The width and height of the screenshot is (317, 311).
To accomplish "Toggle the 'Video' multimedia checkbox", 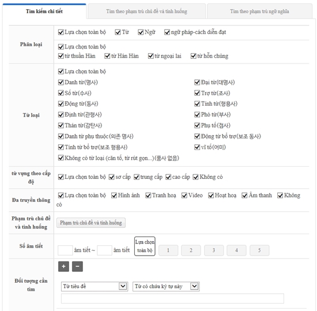I will [x=184, y=196].
